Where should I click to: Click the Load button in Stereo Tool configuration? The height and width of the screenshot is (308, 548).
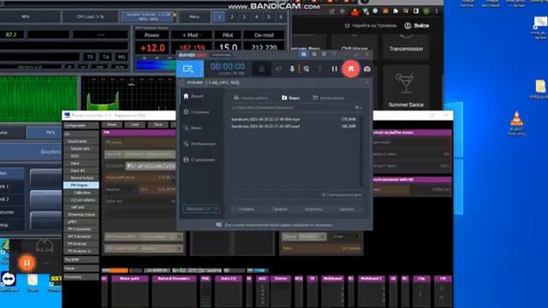click(x=134, y=125)
